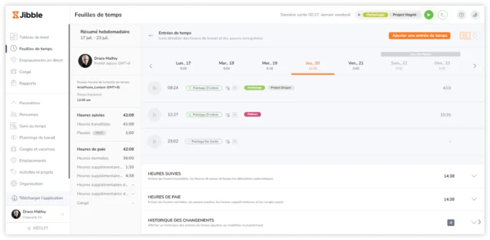Click the Jibble logo
The height and width of the screenshot is (240, 490).
tap(27, 15)
